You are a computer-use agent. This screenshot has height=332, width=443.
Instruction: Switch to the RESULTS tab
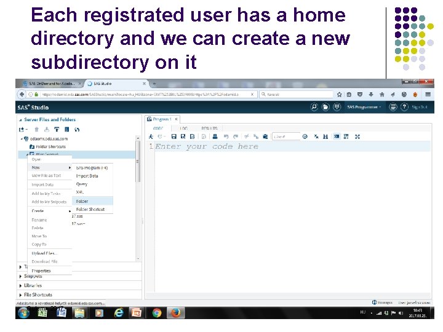[x=209, y=128]
